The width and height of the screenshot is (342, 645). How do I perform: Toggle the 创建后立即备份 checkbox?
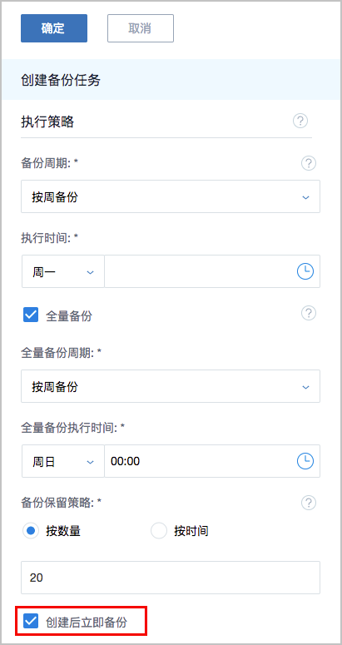tap(31, 621)
